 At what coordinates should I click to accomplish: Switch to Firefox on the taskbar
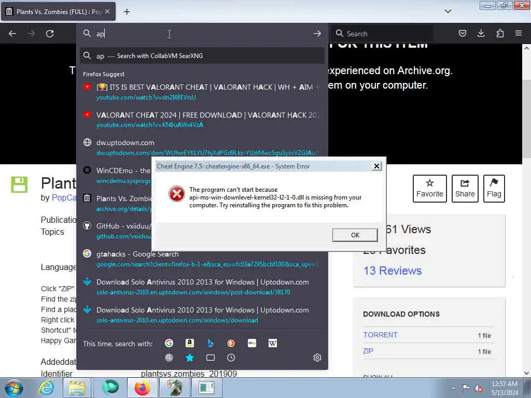coord(142,388)
